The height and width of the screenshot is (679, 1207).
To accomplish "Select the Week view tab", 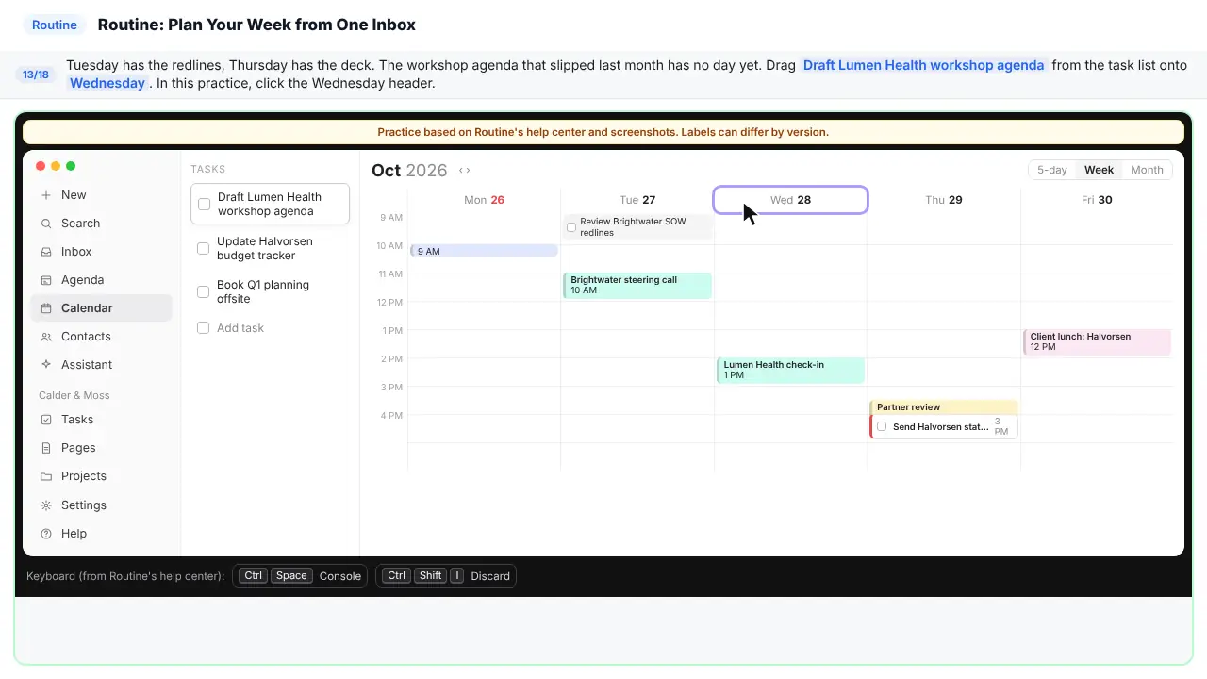I will pos(1099,170).
